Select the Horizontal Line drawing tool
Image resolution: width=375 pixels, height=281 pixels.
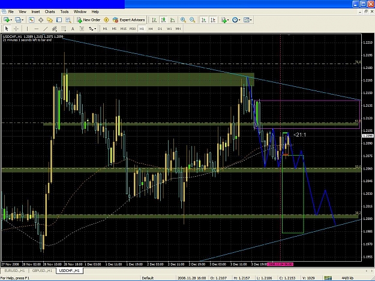37,29
